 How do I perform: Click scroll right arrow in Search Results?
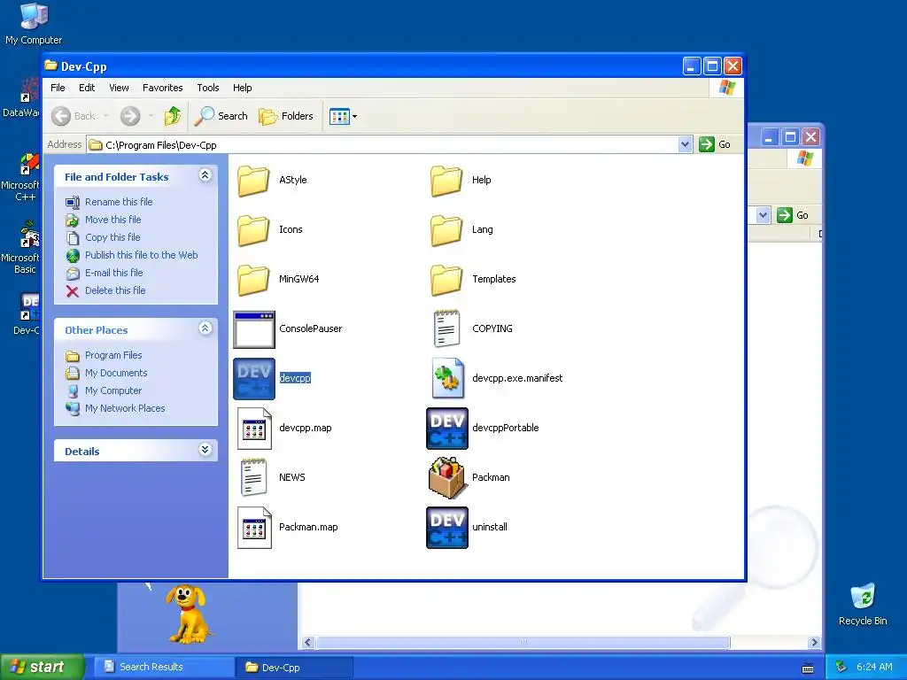(x=815, y=643)
